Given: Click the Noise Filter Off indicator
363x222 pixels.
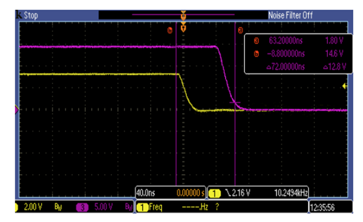Looking at the screenshot, I should [x=290, y=15].
